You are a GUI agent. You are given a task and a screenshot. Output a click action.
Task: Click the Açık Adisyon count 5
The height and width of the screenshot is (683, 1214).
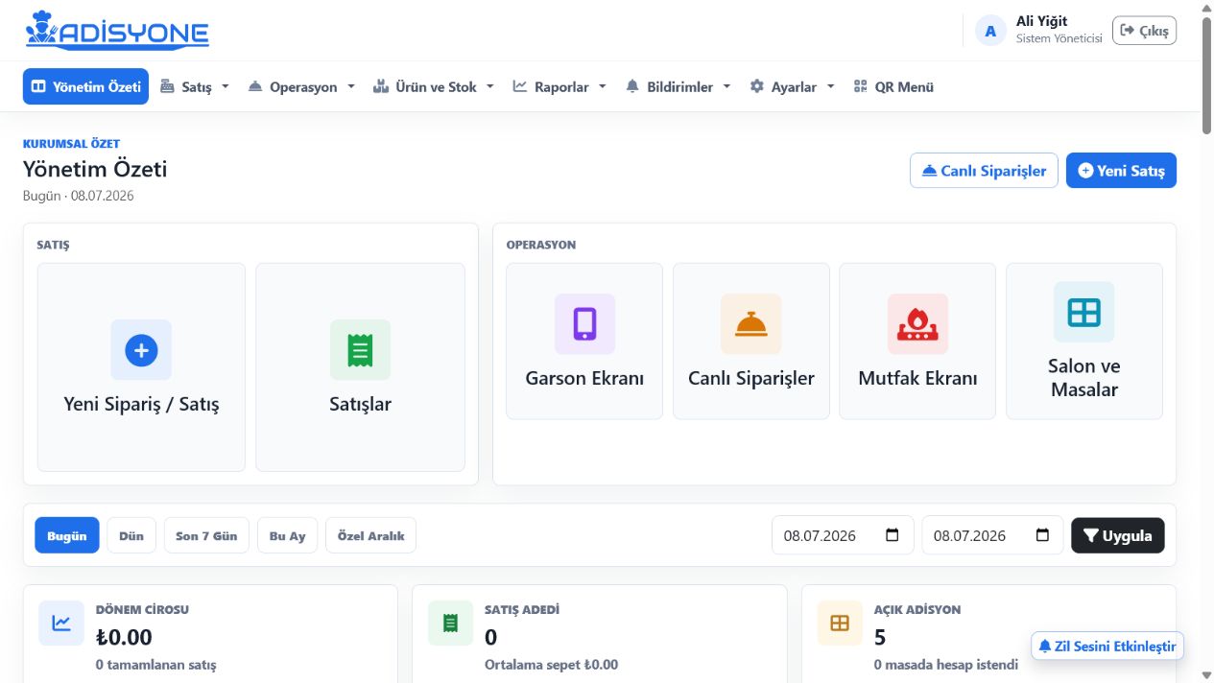pyautogui.click(x=880, y=637)
